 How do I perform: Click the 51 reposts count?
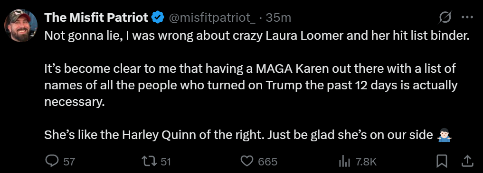pyautogui.click(x=166, y=162)
